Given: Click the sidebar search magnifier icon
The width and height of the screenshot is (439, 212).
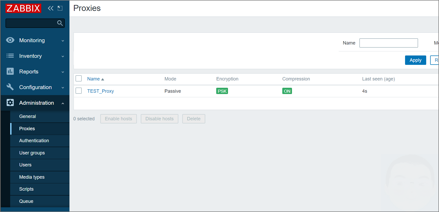Looking at the screenshot, I should tap(60, 23).
